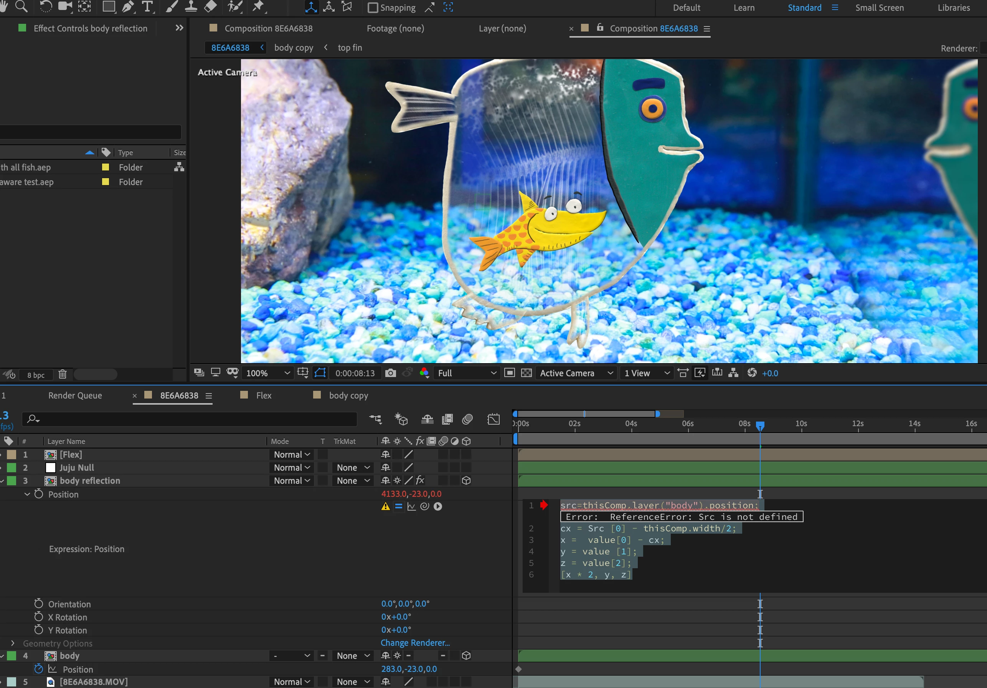This screenshot has height=688, width=987.
Task: Click the trash delete icon in the Project panel
Action: click(x=63, y=375)
